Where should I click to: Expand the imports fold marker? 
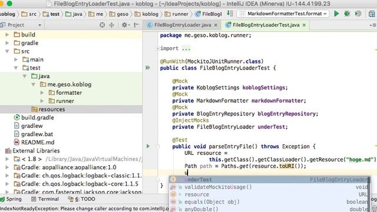point(157,48)
